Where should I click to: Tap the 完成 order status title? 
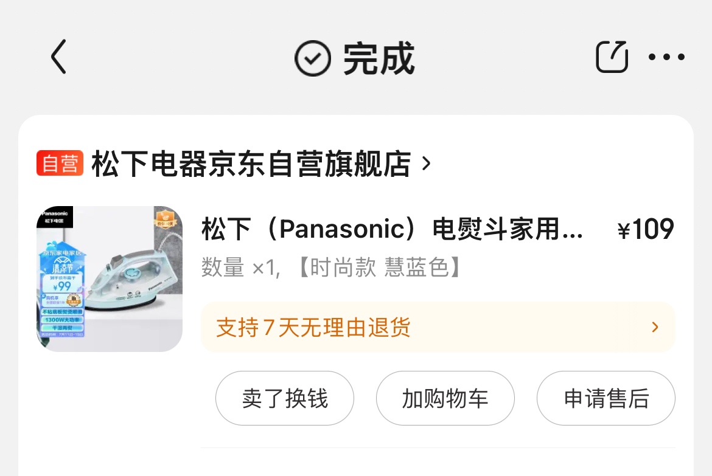click(x=379, y=58)
